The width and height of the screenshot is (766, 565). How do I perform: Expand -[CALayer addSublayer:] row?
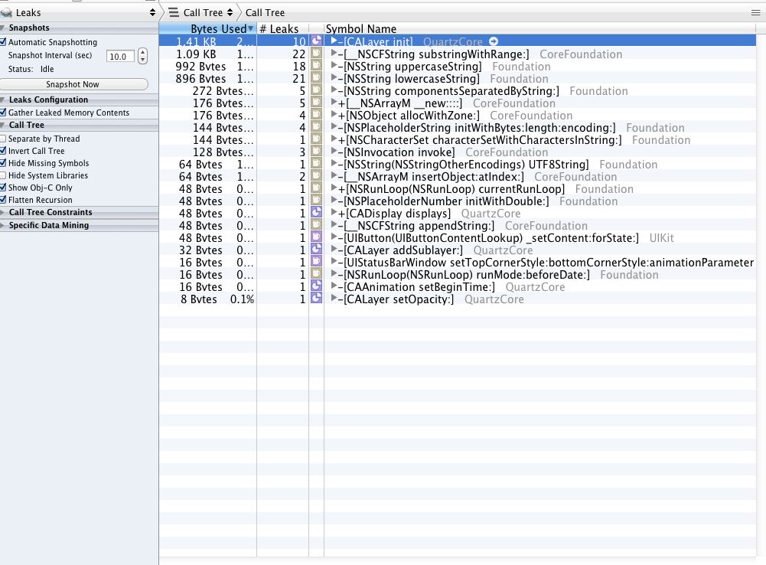(334, 249)
